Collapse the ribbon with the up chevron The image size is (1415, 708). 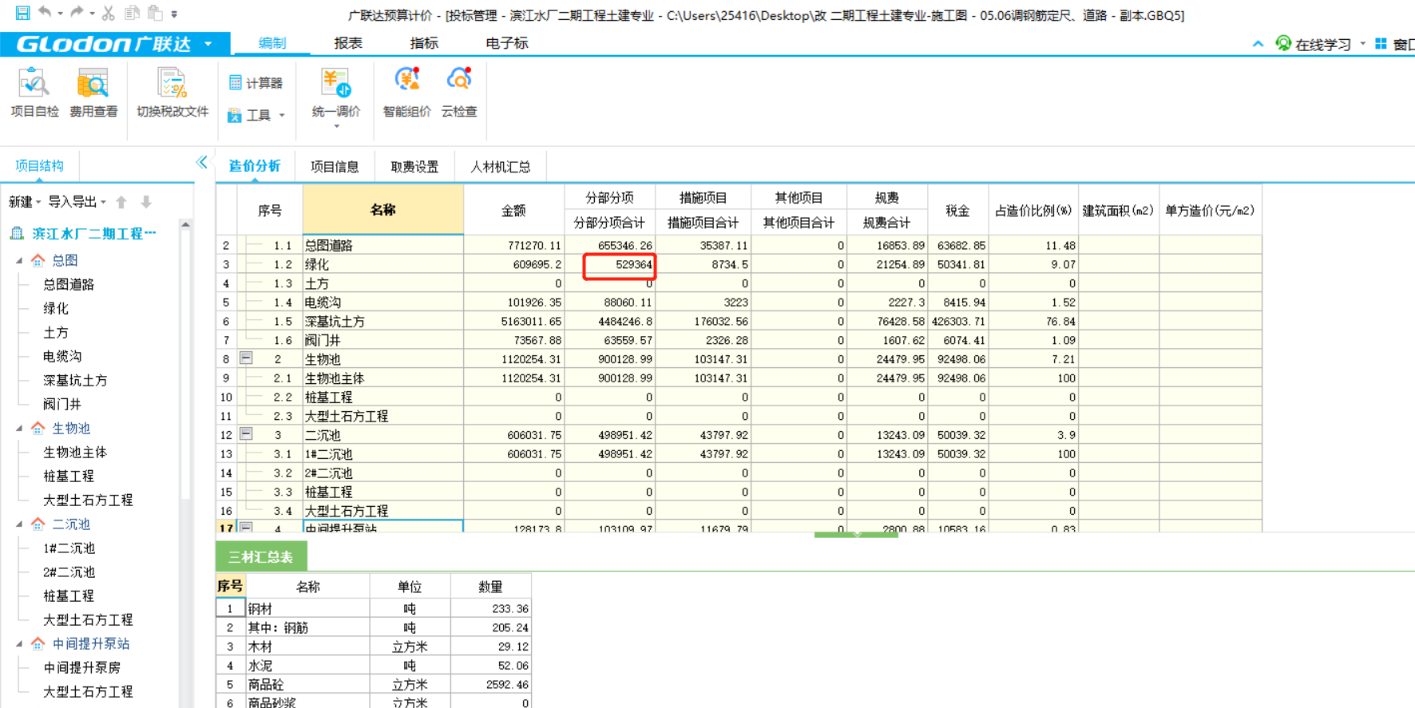(x=1258, y=44)
